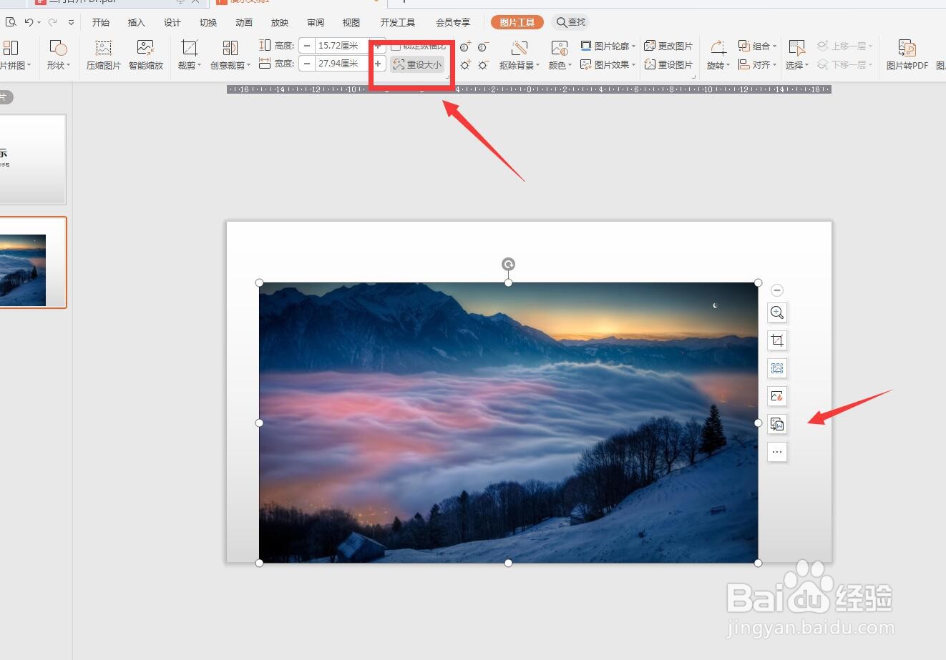Switch to the 设计 tab
The width and height of the screenshot is (946, 660).
point(172,22)
